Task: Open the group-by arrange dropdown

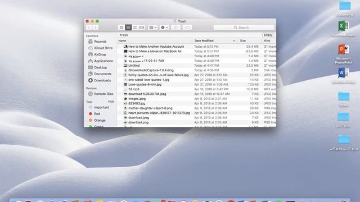Action: coord(152,27)
